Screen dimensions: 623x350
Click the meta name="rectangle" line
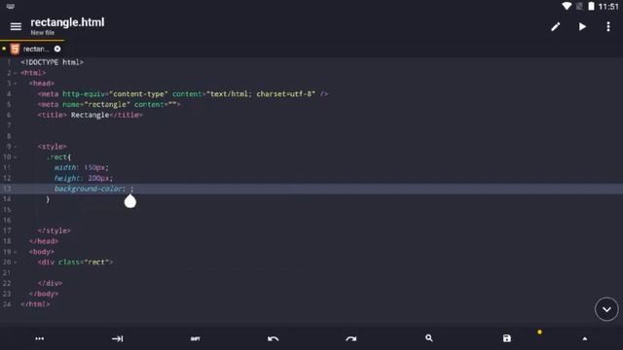click(109, 104)
